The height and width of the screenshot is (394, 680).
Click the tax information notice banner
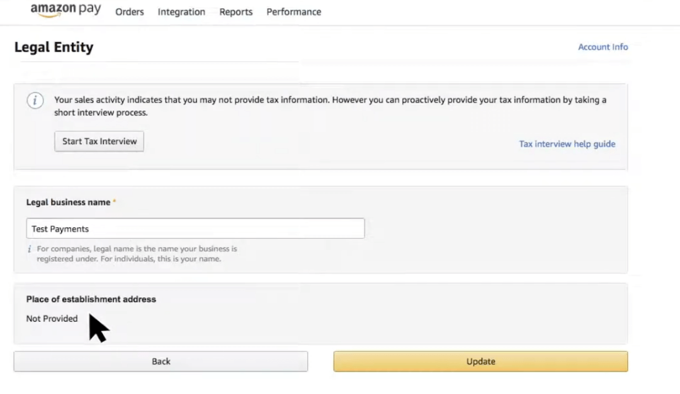tap(327, 106)
